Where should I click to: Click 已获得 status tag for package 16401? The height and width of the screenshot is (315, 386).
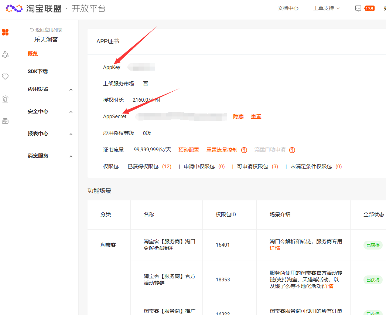(373, 245)
